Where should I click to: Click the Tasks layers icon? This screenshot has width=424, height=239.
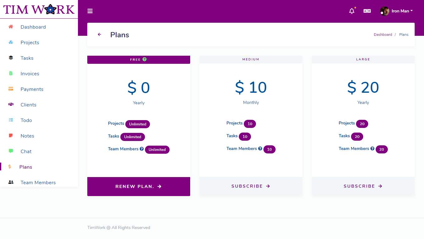(x=10, y=58)
